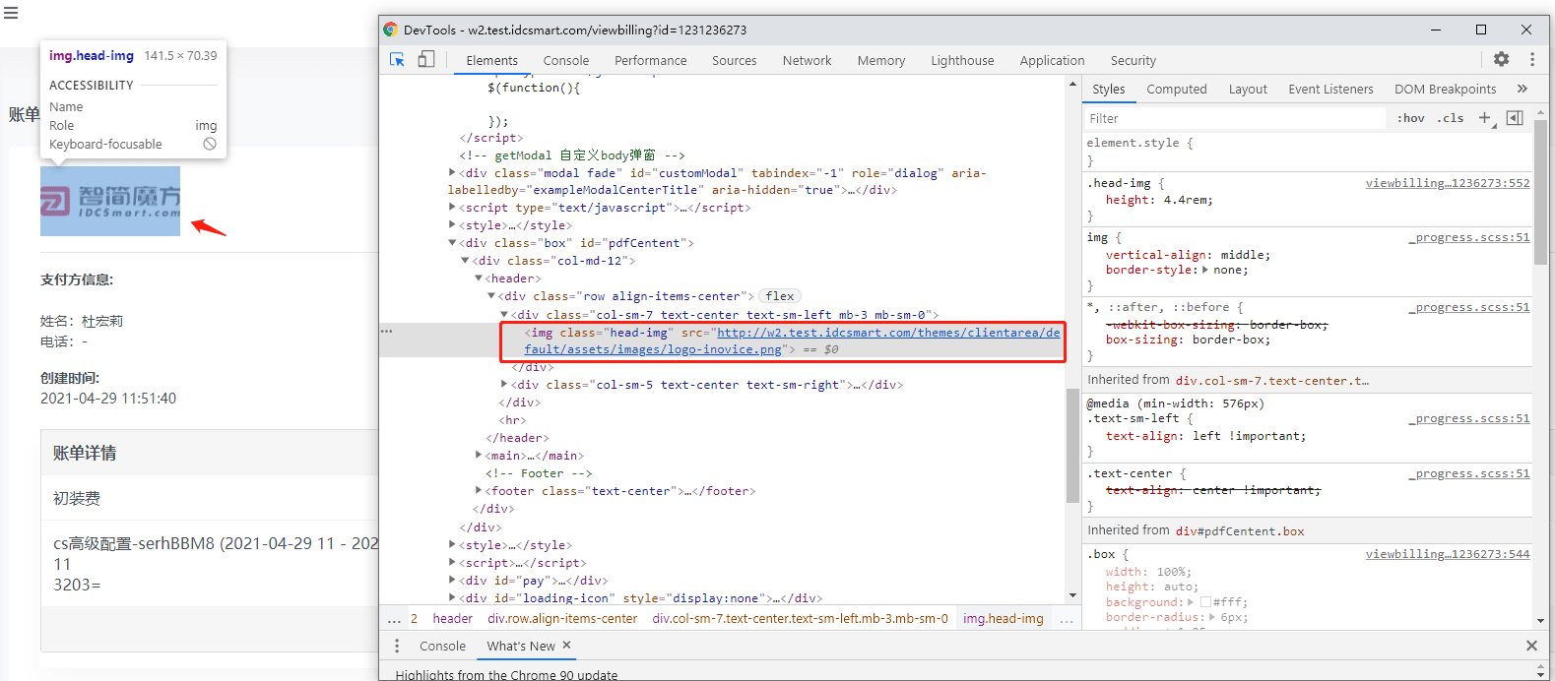Select header in the breadcrumb bar
1555x681 pixels.
pyautogui.click(x=453, y=619)
